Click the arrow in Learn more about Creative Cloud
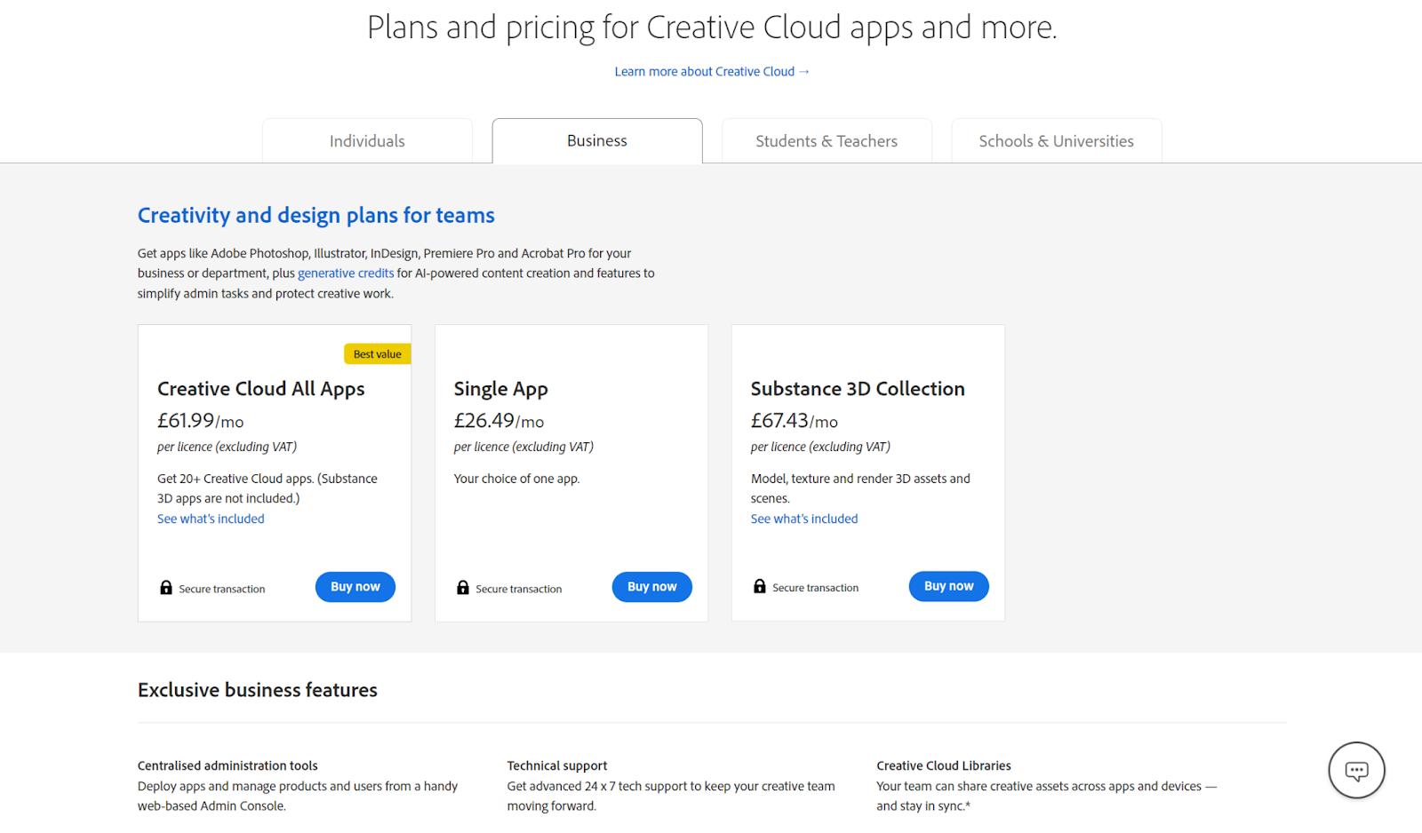The image size is (1422, 833). click(x=804, y=71)
